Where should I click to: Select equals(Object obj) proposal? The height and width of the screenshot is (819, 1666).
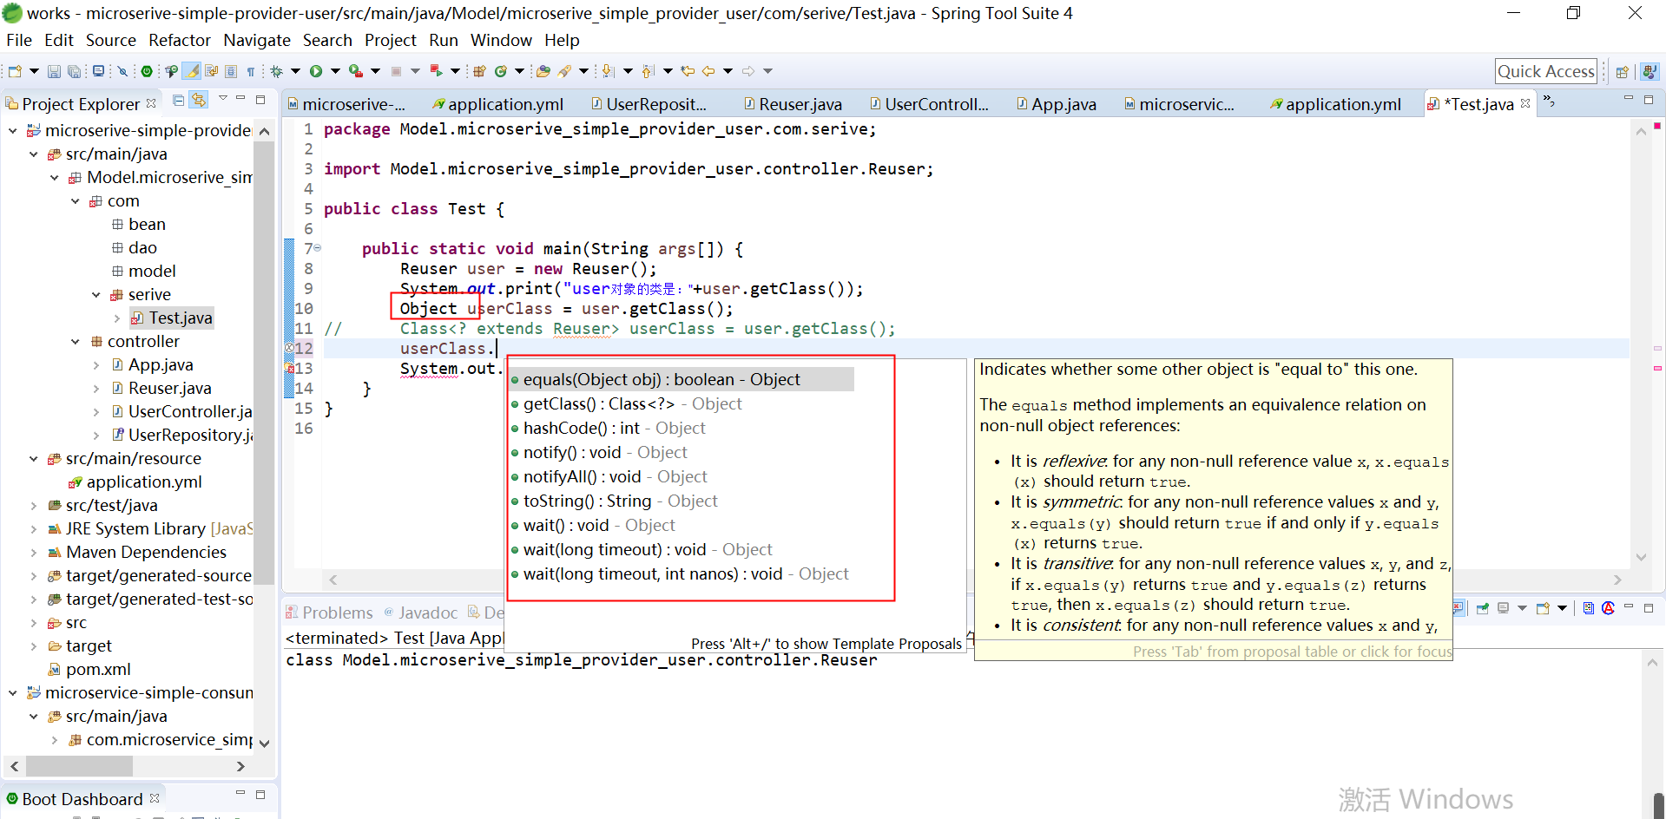point(682,379)
